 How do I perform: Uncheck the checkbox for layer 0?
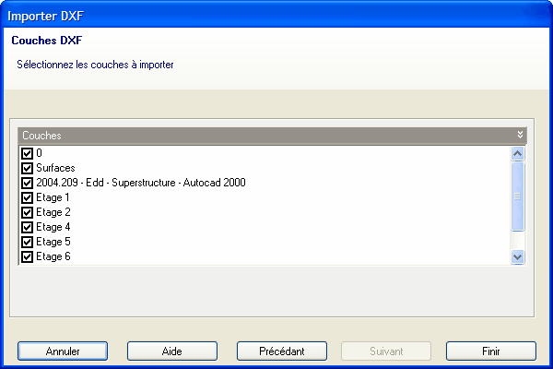tap(27, 153)
